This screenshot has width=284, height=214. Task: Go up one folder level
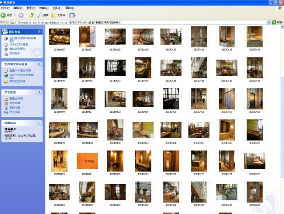coord(31,15)
